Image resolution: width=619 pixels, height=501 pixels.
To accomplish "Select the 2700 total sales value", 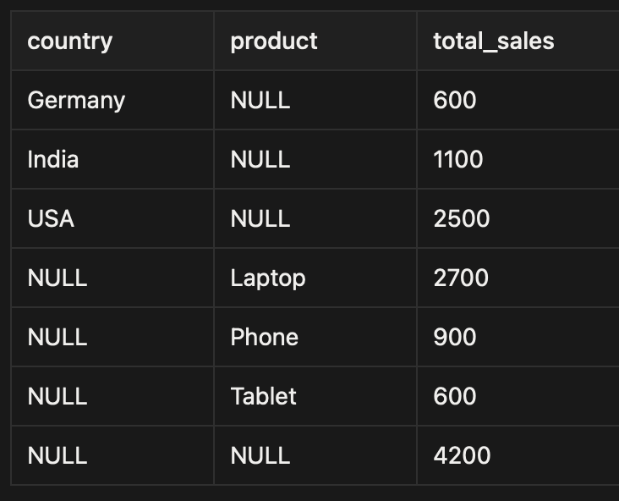I will tap(461, 278).
